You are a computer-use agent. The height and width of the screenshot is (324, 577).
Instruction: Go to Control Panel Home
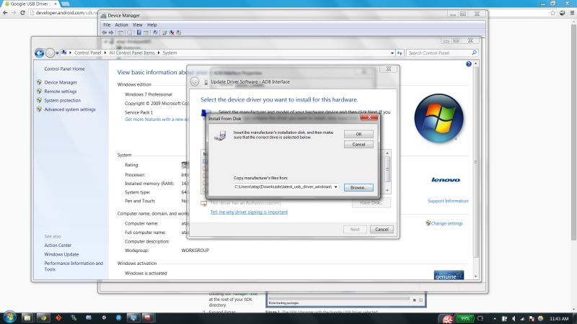point(64,68)
